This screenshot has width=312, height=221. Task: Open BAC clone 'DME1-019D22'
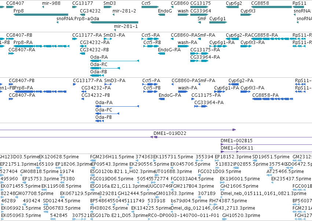pyautogui.click(x=170, y=133)
